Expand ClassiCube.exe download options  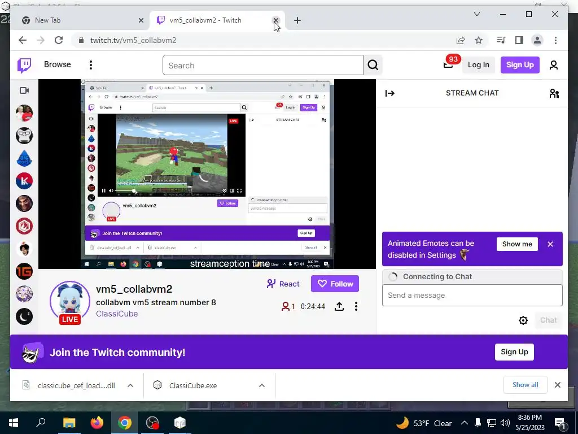tap(262, 385)
